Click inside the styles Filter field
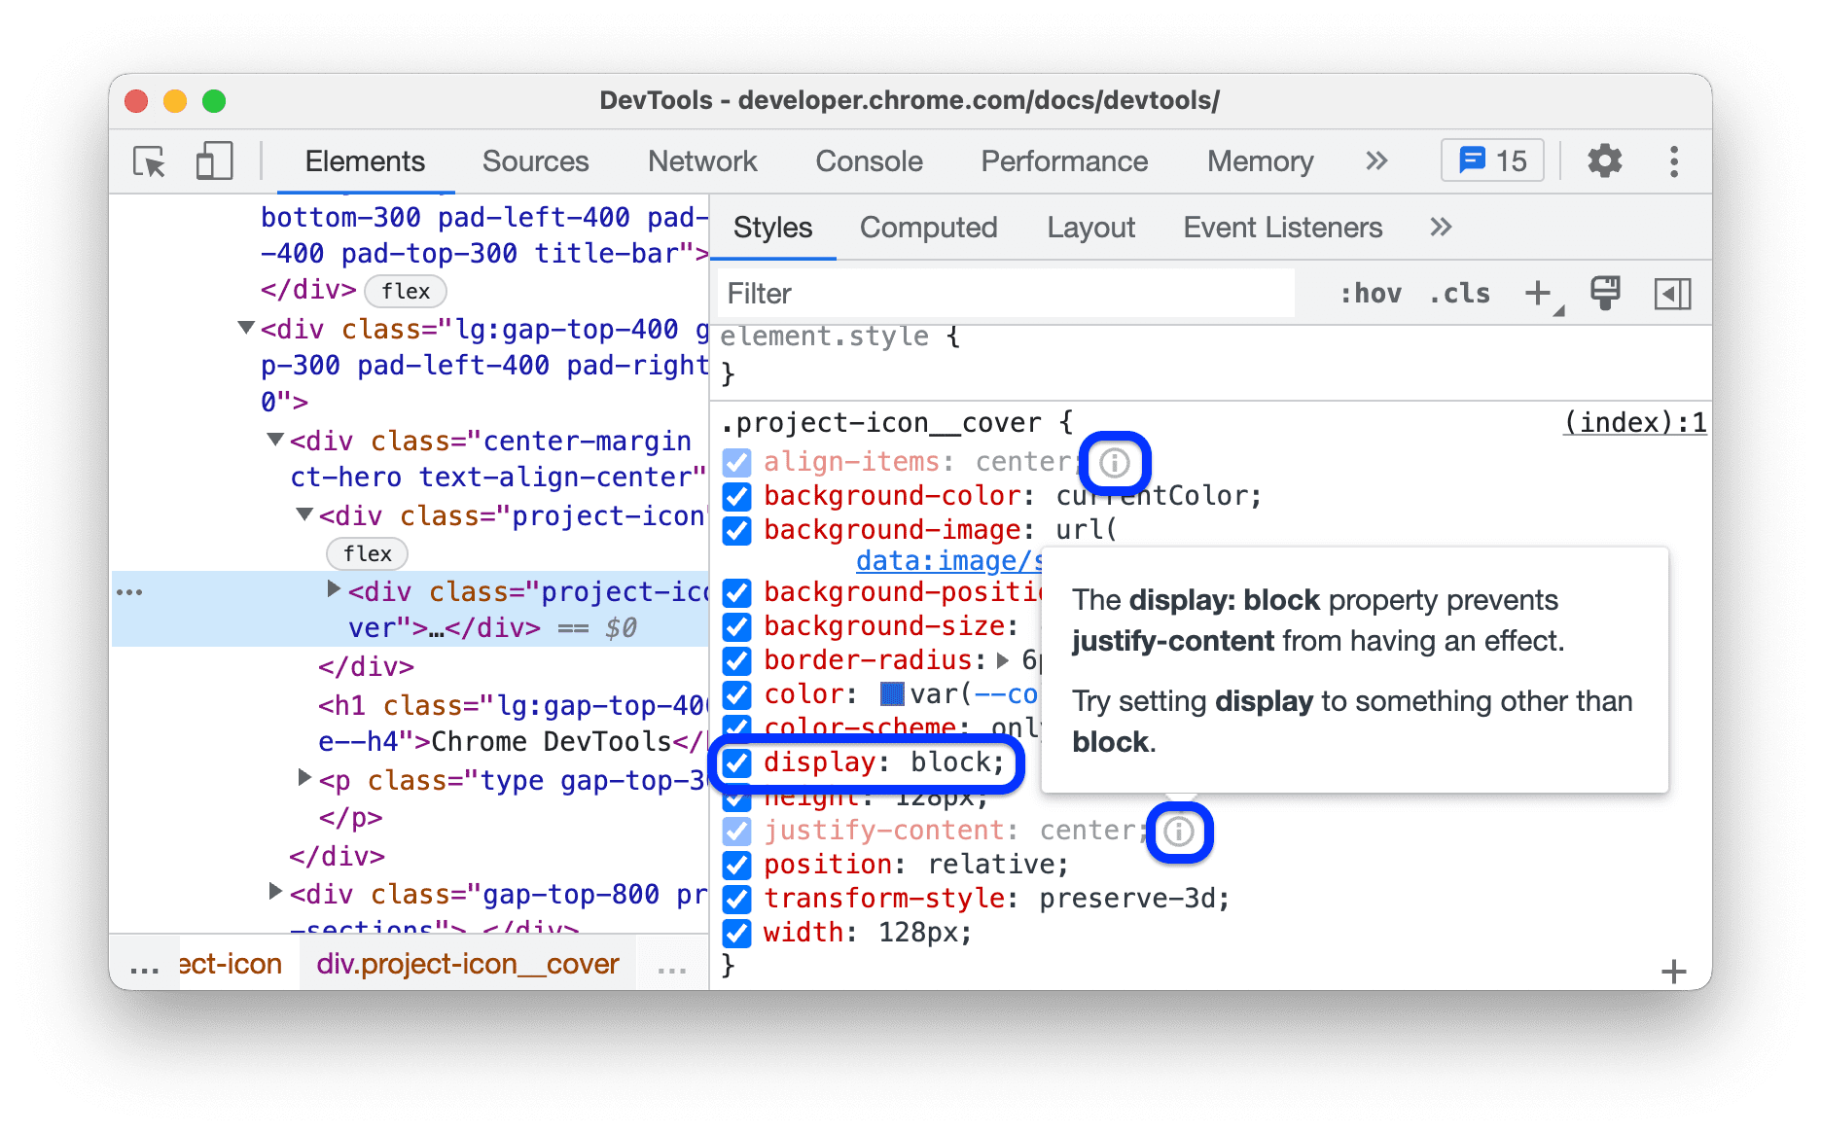Viewport: 1821px width, 1134px height. (1002, 293)
